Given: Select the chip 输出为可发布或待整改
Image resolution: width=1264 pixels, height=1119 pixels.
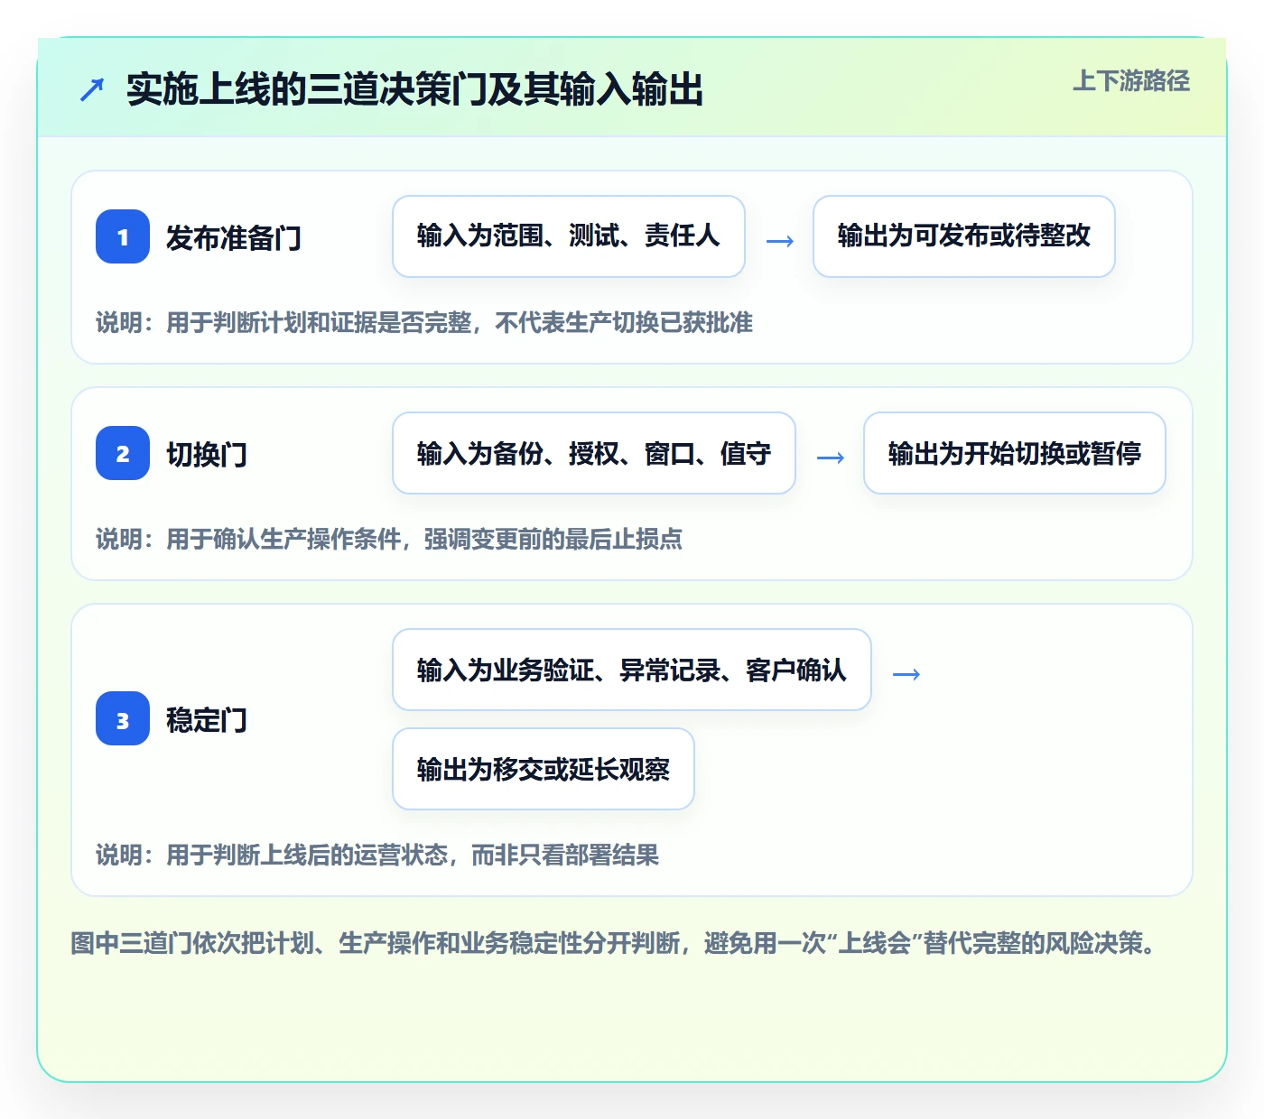Looking at the screenshot, I should click(x=964, y=236).
